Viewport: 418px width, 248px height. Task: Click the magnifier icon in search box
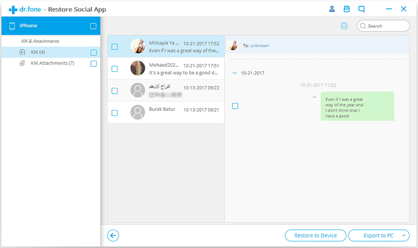(363, 26)
